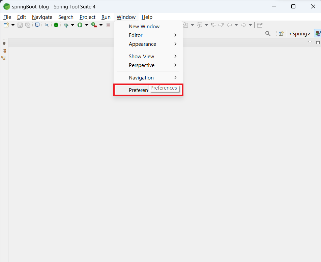Open the File menu
The height and width of the screenshot is (262, 321).
coord(7,17)
